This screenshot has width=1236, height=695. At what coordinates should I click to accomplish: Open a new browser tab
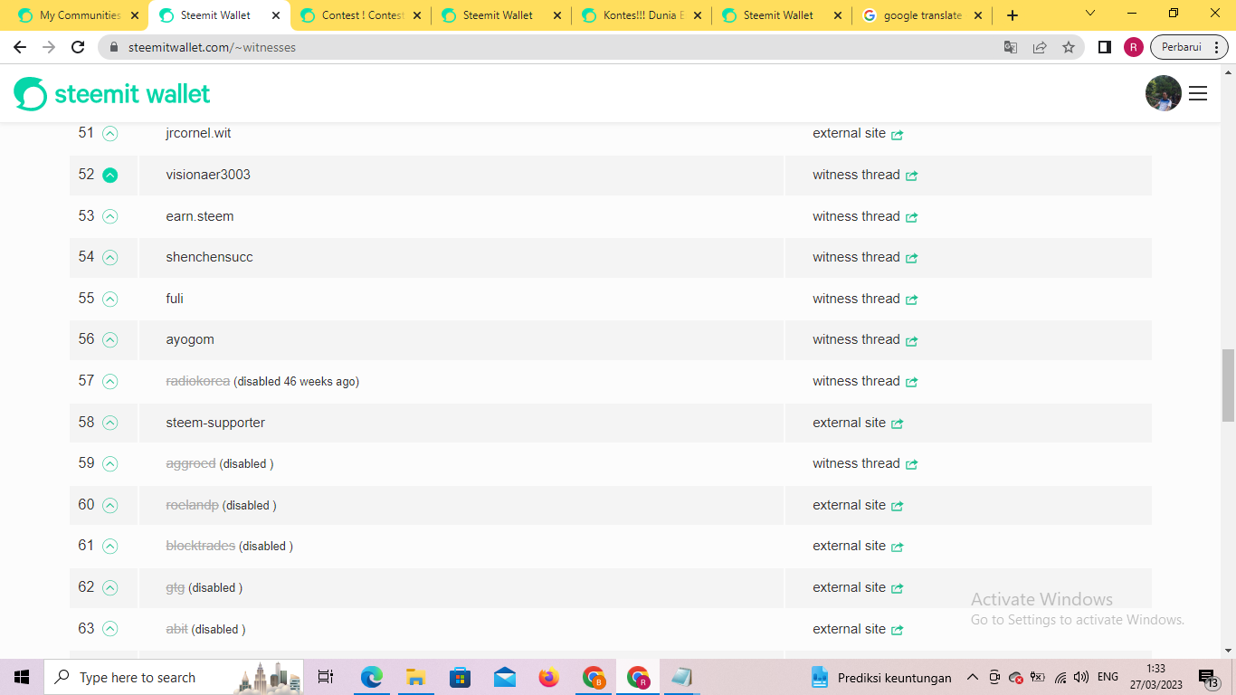[1013, 15]
